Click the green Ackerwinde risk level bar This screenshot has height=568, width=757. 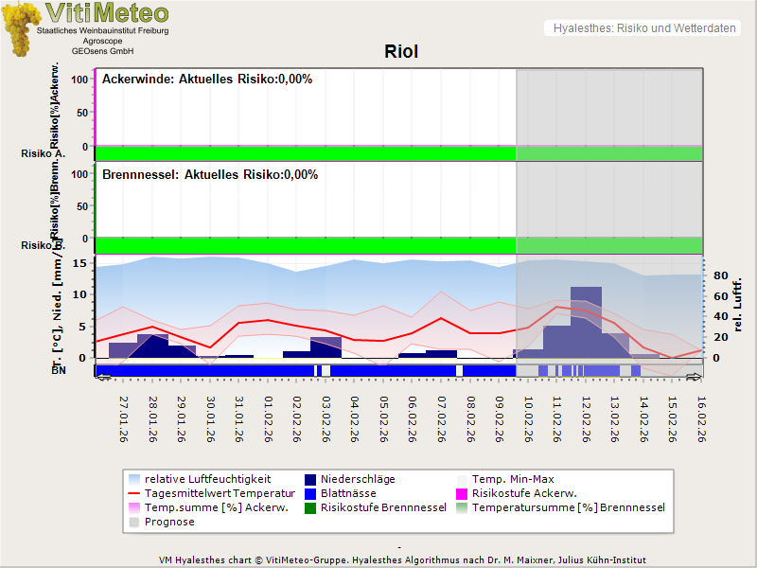305,153
